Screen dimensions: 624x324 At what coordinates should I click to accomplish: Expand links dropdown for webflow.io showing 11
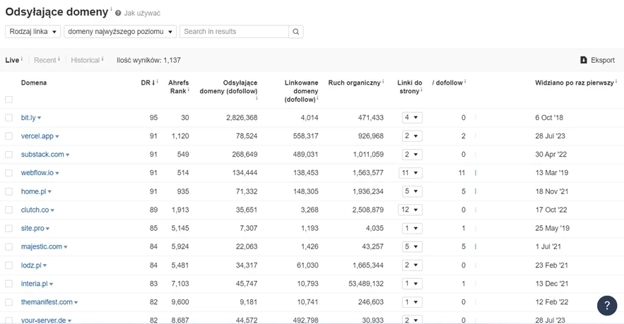[411, 173]
